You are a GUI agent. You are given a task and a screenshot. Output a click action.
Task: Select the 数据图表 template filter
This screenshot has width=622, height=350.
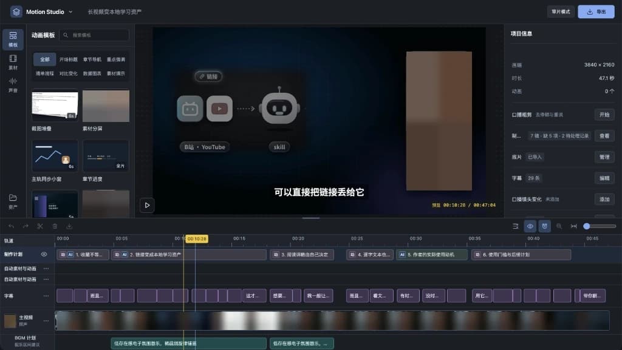(x=92, y=73)
